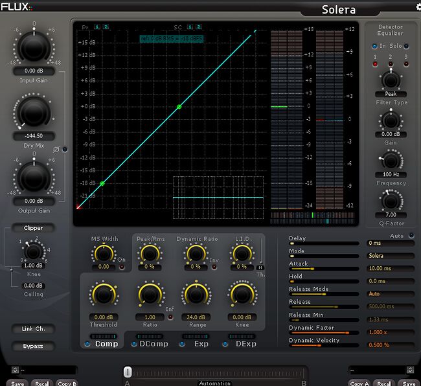
Task: Click the Bypass button
Action: 33,346
